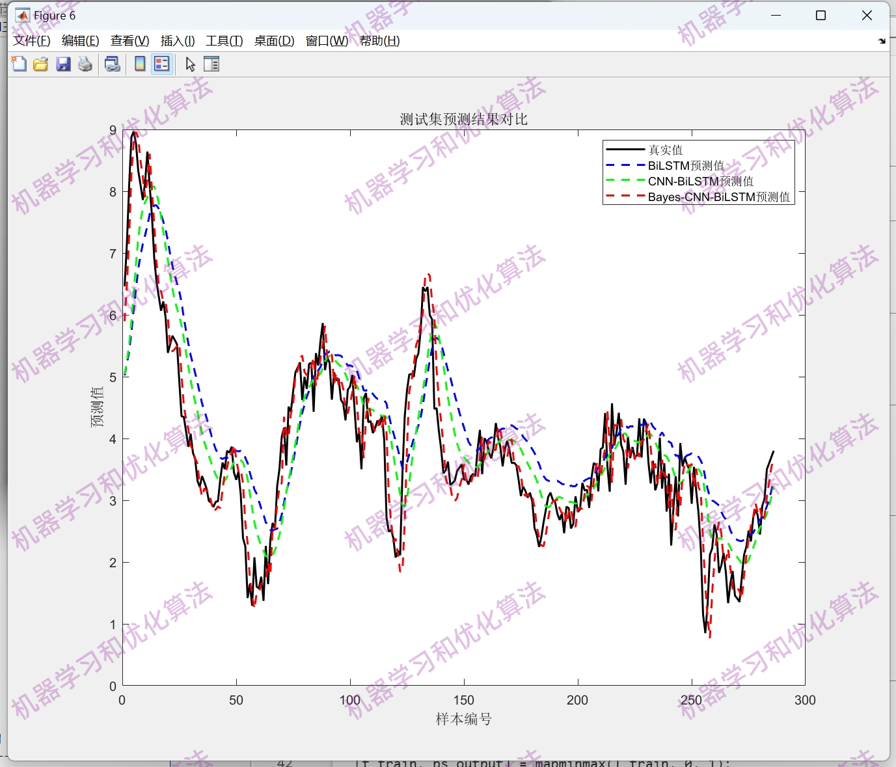Save the current figure
896x767 pixels.
pyautogui.click(x=63, y=63)
